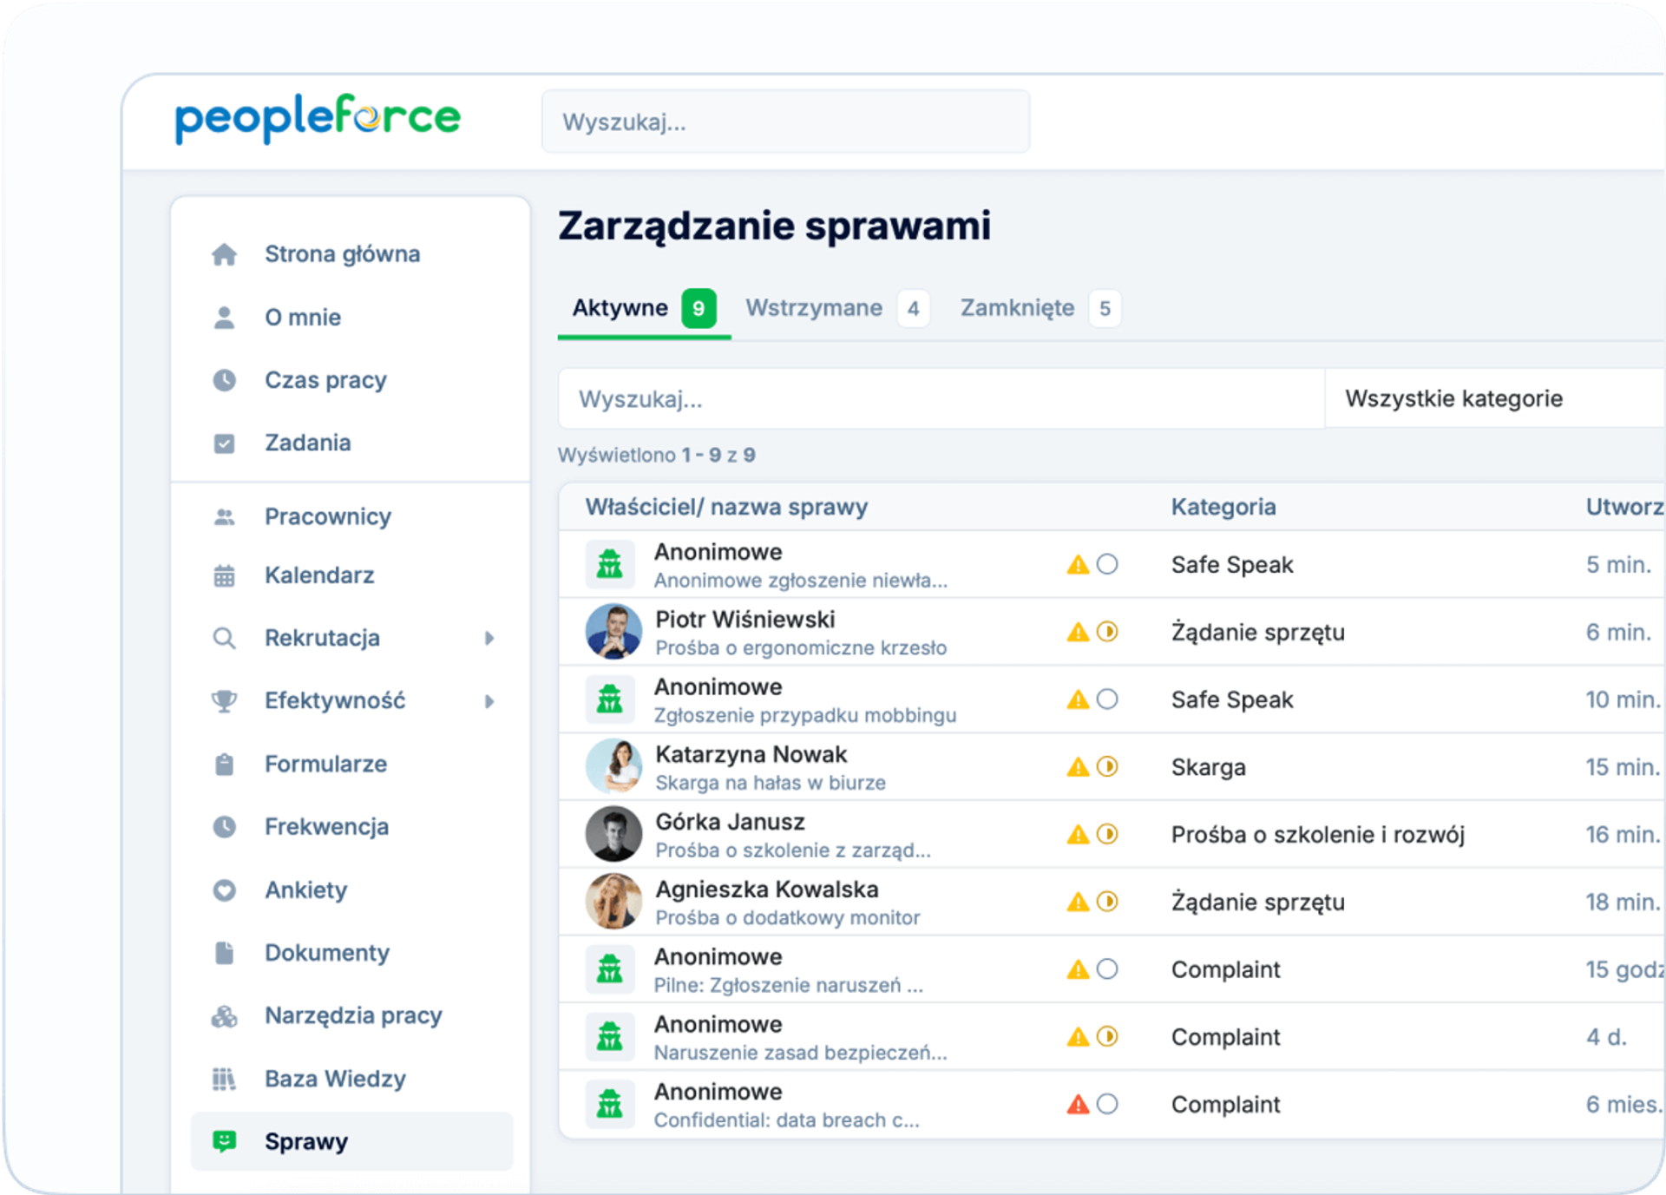Click Górka Janusz avatar photo
1666x1195 pixels.
click(613, 834)
